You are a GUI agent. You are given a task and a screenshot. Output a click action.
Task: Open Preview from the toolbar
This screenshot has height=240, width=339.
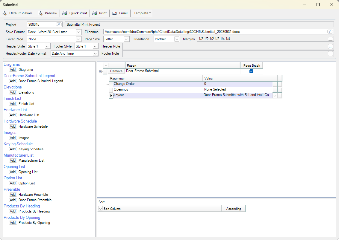[x=40, y=13]
